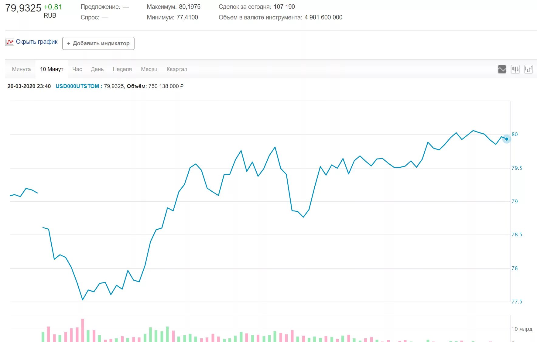
Task: Click the 79.5 price axis label
Action: click(x=517, y=168)
